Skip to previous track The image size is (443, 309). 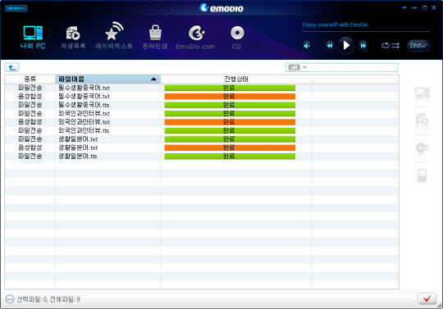click(x=330, y=45)
